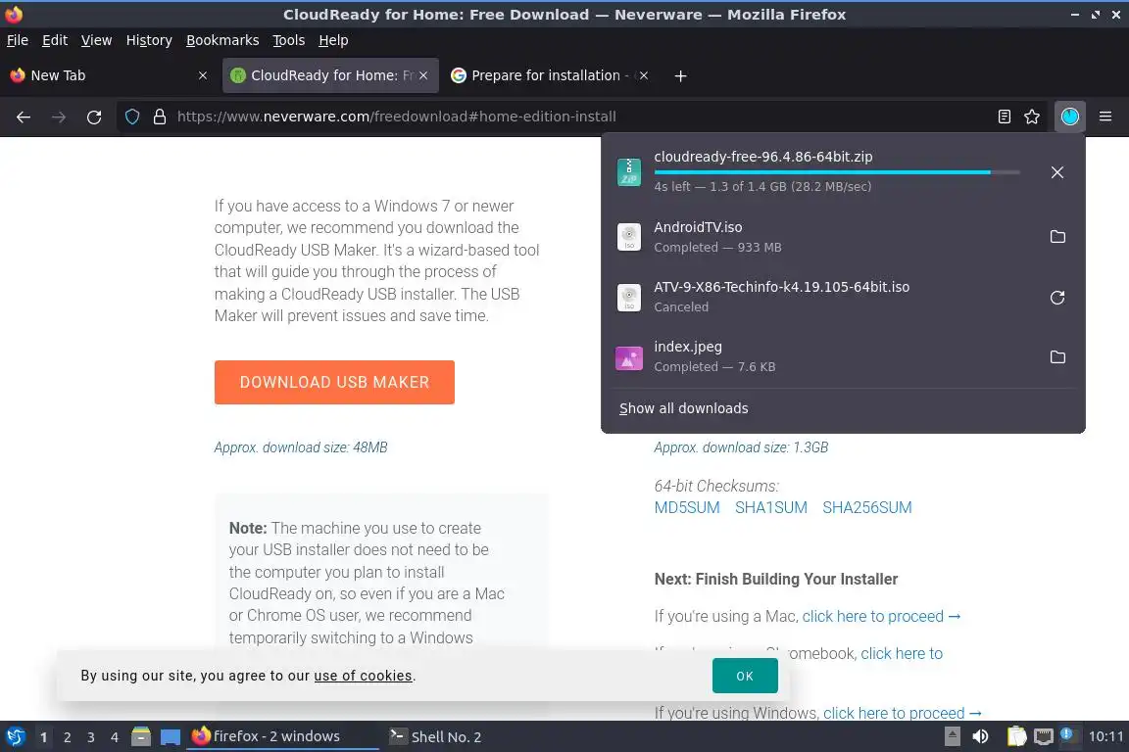Image resolution: width=1129 pixels, height=752 pixels.
Task: Open a new tab with plus
Action: (x=680, y=75)
